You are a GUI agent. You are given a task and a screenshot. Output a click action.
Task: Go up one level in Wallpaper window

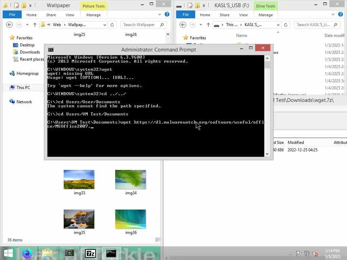(35, 25)
